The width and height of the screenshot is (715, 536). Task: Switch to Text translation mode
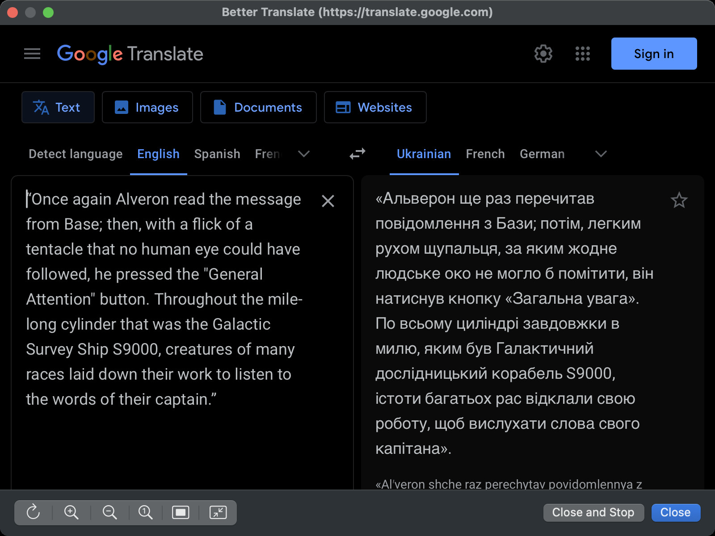point(58,107)
